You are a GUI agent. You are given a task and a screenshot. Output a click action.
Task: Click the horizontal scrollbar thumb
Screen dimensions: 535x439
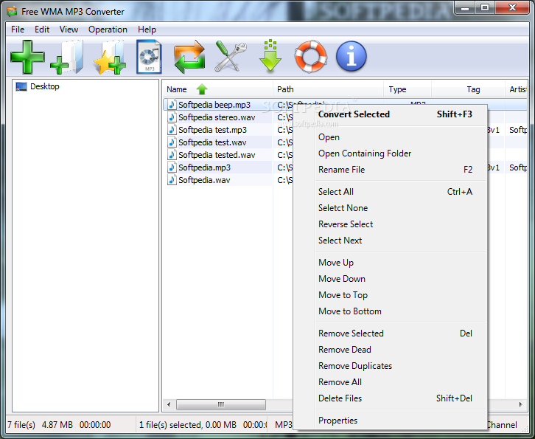pyautogui.click(x=221, y=405)
